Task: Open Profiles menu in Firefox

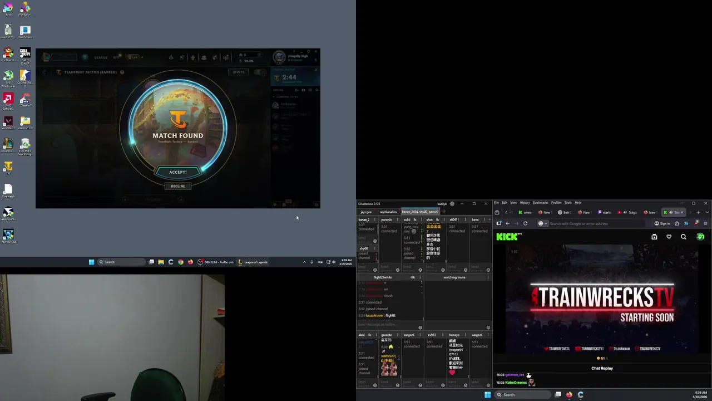Action: (556, 203)
